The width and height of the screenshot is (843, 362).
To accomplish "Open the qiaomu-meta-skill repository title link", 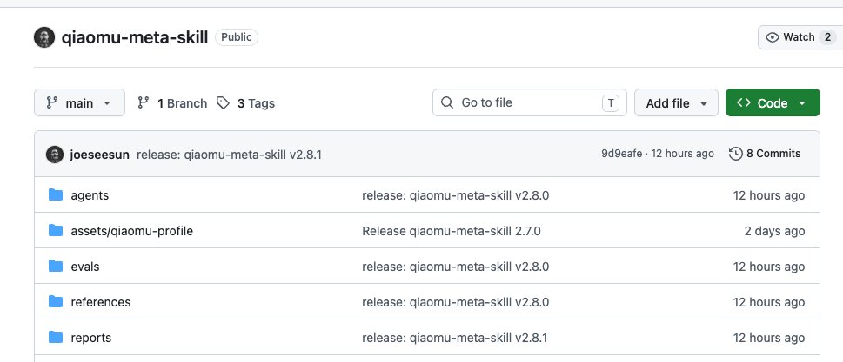I will (134, 37).
